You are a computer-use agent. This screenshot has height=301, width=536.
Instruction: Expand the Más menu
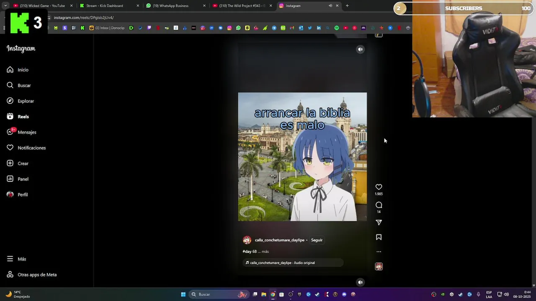point(16,259)
